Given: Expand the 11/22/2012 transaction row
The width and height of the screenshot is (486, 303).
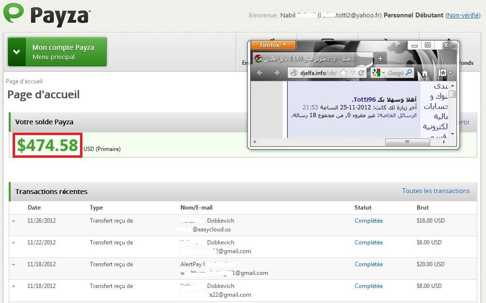Looking at the screenshot, I should (x=13, y=242).
